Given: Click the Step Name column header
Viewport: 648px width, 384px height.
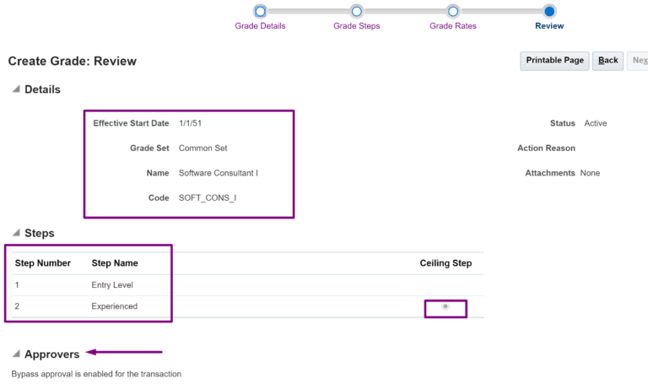Looking at the screenshot, I should [115, 263].
